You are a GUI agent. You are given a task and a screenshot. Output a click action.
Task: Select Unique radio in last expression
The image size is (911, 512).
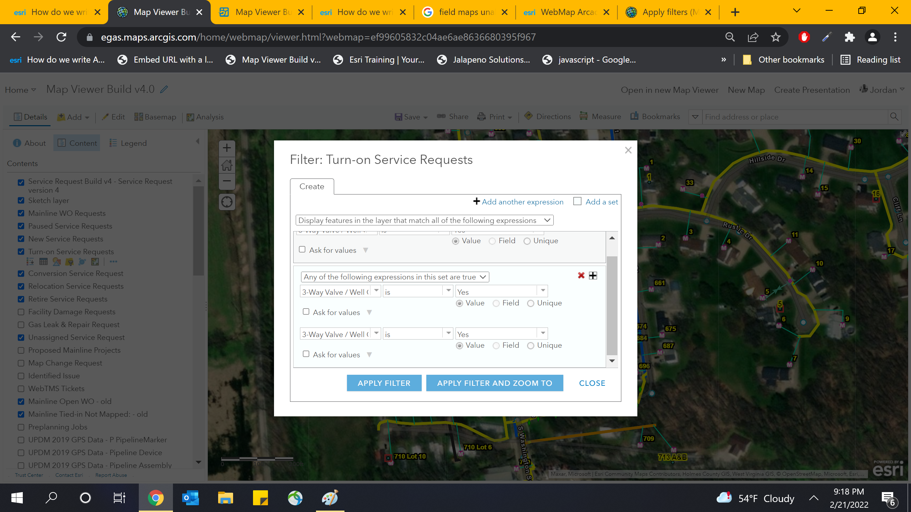pos(531,346)
